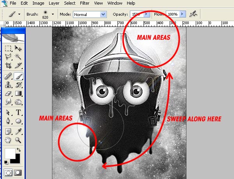Switch to Quick Mask mode
This screenshot has width=234, height=179.
tap(18, 173)
